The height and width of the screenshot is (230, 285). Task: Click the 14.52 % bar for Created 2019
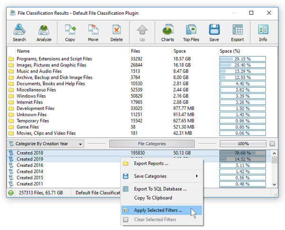click(x=243, y=159)
